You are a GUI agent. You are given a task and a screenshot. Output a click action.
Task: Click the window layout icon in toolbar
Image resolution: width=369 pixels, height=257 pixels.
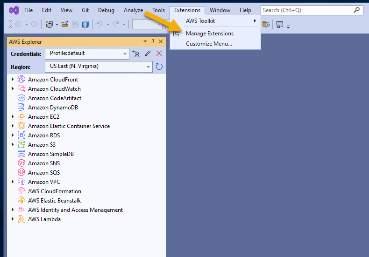280,24
